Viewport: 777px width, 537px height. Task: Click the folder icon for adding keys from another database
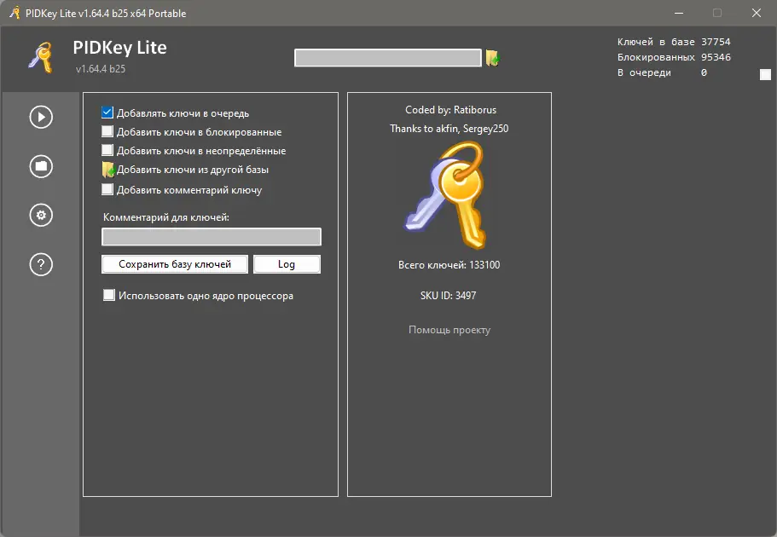[108, 170]
